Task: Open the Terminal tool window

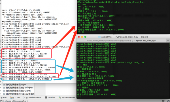Action: (50, 97)
